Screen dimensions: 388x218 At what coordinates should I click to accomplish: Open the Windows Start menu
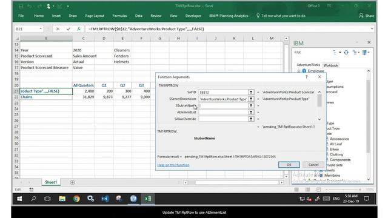click(x=19, y=199)
